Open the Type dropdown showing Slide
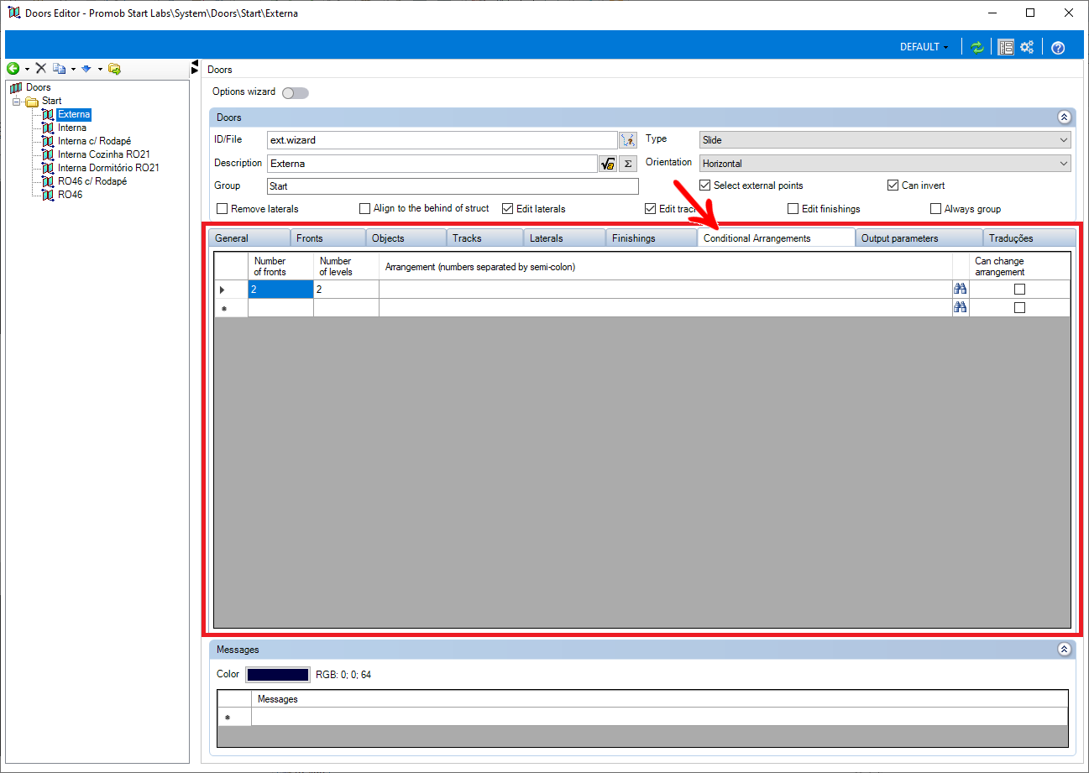This screenshot has width=1089, height=773. coord(885,140)
